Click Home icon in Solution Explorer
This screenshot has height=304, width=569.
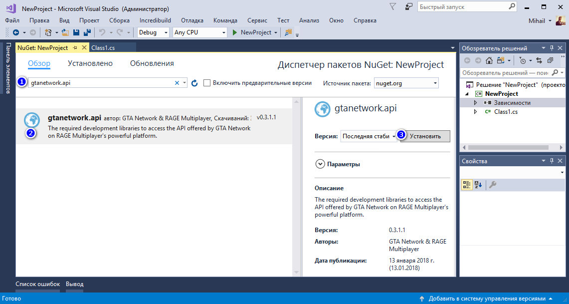point(490,60)
